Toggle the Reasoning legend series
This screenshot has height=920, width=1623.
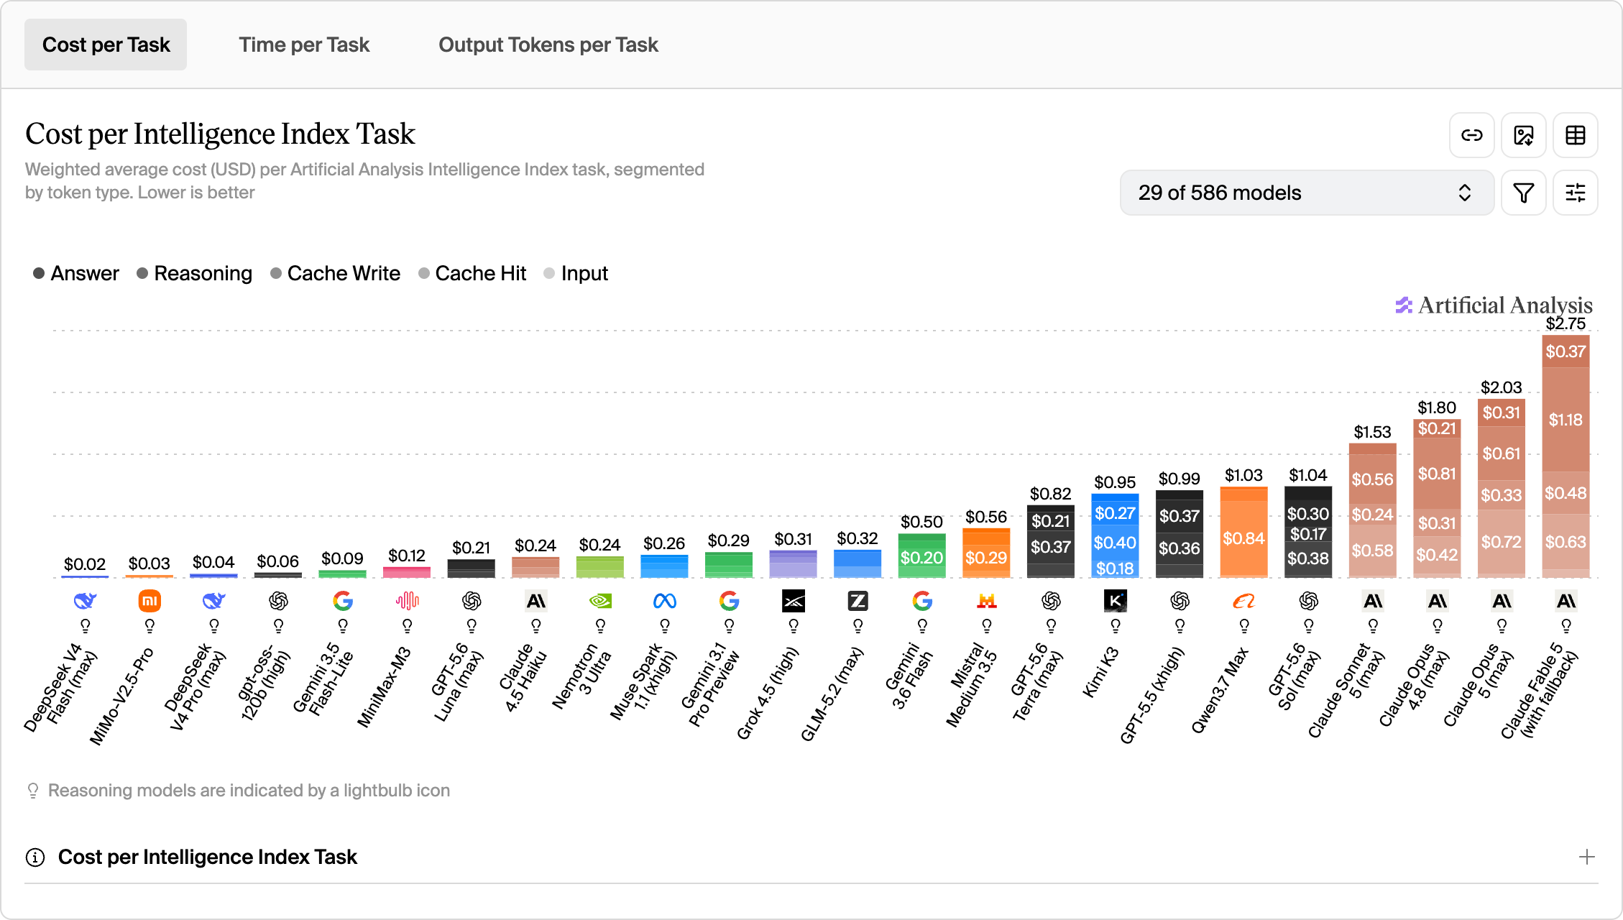point(194,273)
